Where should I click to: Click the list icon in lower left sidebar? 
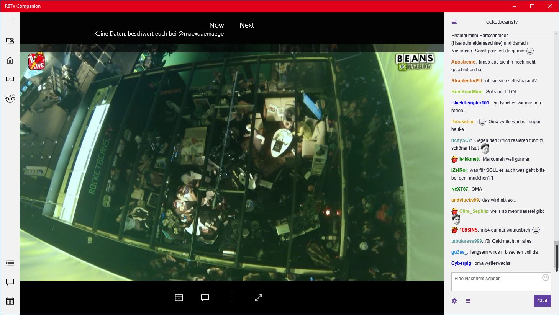point(10,263)
